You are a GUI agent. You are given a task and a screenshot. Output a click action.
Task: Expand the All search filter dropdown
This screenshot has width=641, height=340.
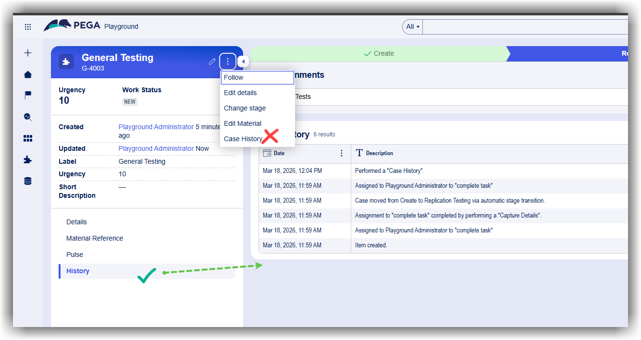413,27
